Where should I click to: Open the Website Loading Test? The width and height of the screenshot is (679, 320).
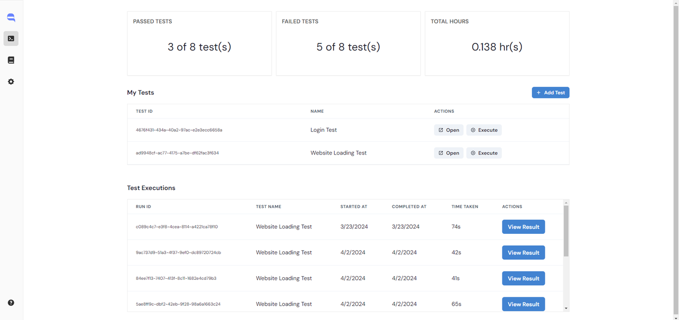coord(449,153)
